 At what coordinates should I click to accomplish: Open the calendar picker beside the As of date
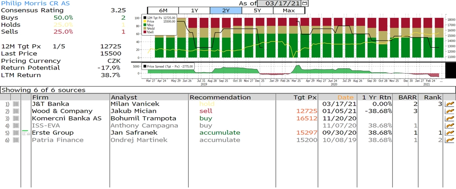click(x=305, y=3)
